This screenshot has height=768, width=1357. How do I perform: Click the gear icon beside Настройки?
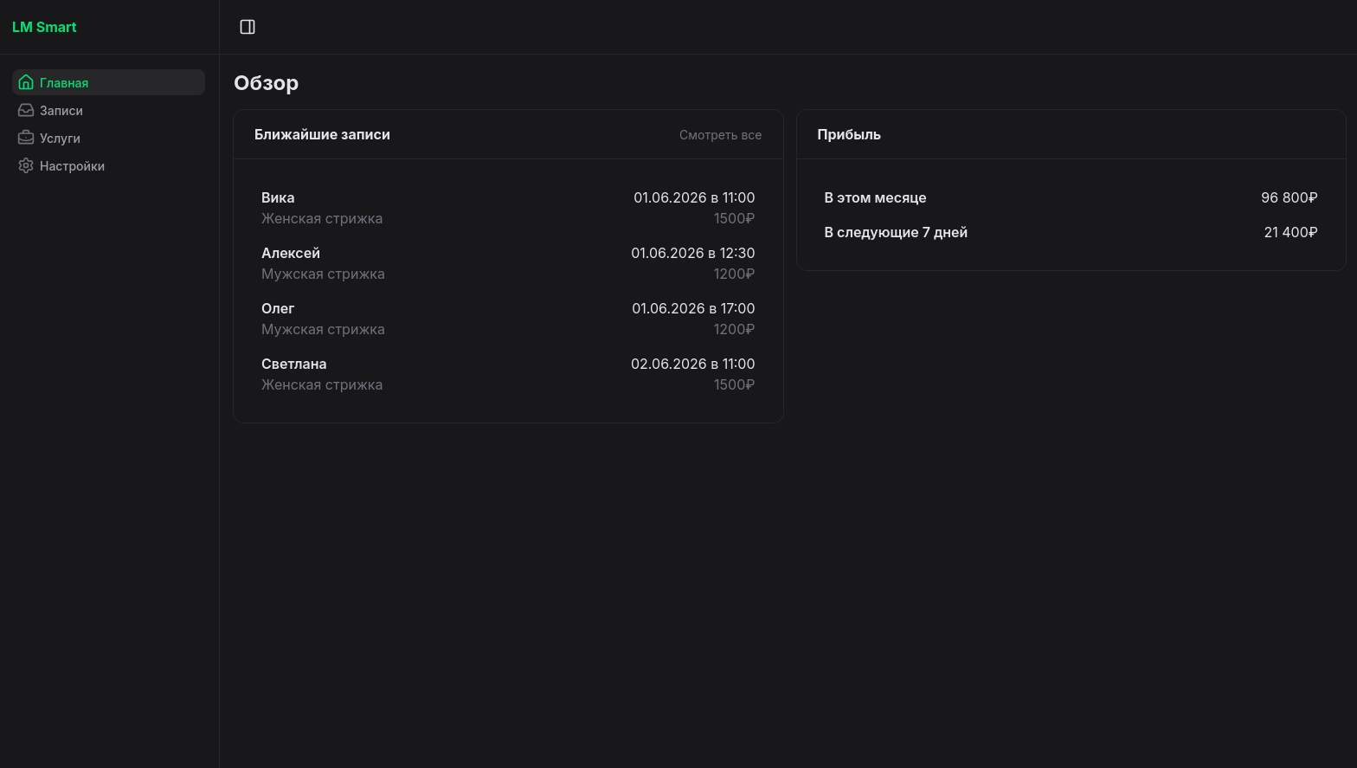coord(26,165)
